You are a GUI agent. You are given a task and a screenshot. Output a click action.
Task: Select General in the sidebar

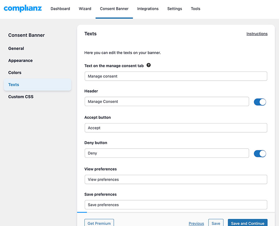coord(16,48)
